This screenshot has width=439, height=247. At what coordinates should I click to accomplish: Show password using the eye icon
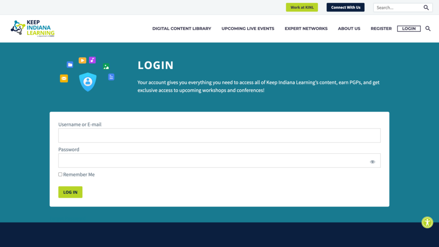[x=372, y=162]
